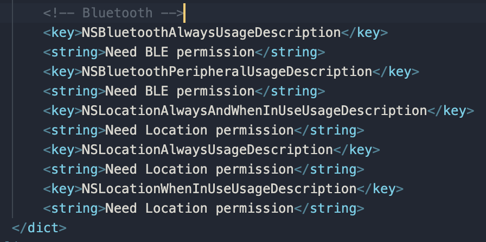Click opening <key> tag before NSBluetoothAlwaysUsageDescription
The width and height of the screenshot is (486, 242).
pos(62,33)
